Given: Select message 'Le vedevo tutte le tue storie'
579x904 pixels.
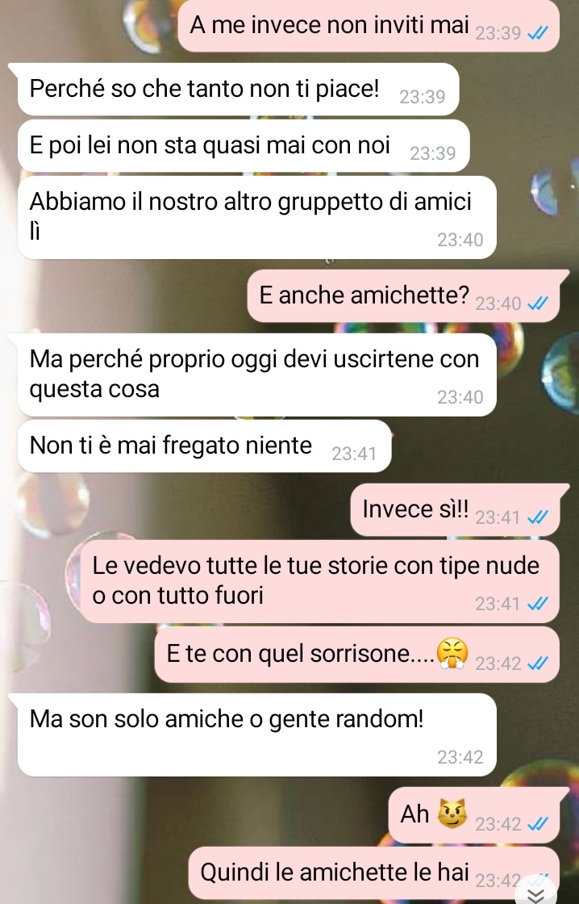Looking at the screenshot, I should 319,581.
